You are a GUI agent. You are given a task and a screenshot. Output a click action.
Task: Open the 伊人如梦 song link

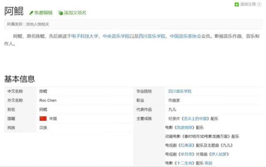pos(219,154)
